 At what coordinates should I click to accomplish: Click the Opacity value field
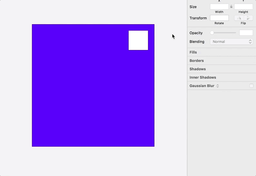coord(246,33)
